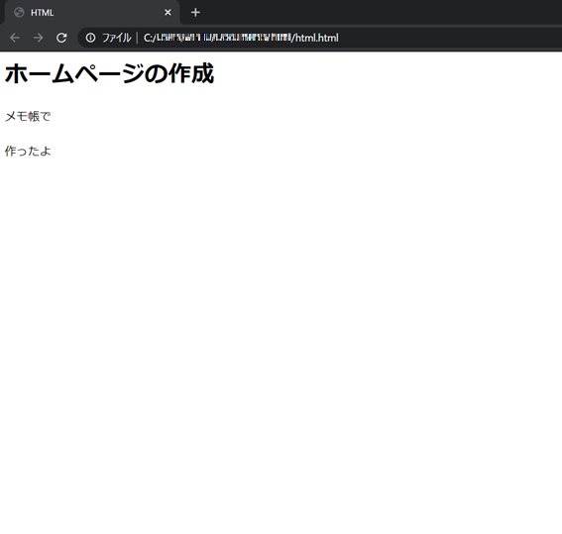Open a new tab with the plus button
The height and width of the screenshot is (534, 562).
coord(195,13)
